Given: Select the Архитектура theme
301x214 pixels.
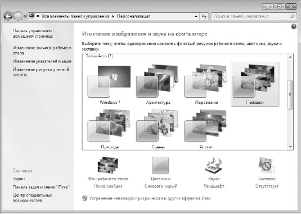Looking at the screenshot, I should pyautogui.click(x=158, y=84).
